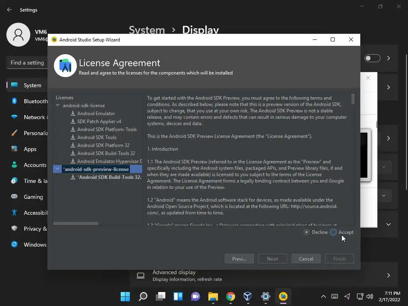This screenshot has width=408, height=306.
Task: Open Windows Update icon in Settings
Action: click(14, 244)
